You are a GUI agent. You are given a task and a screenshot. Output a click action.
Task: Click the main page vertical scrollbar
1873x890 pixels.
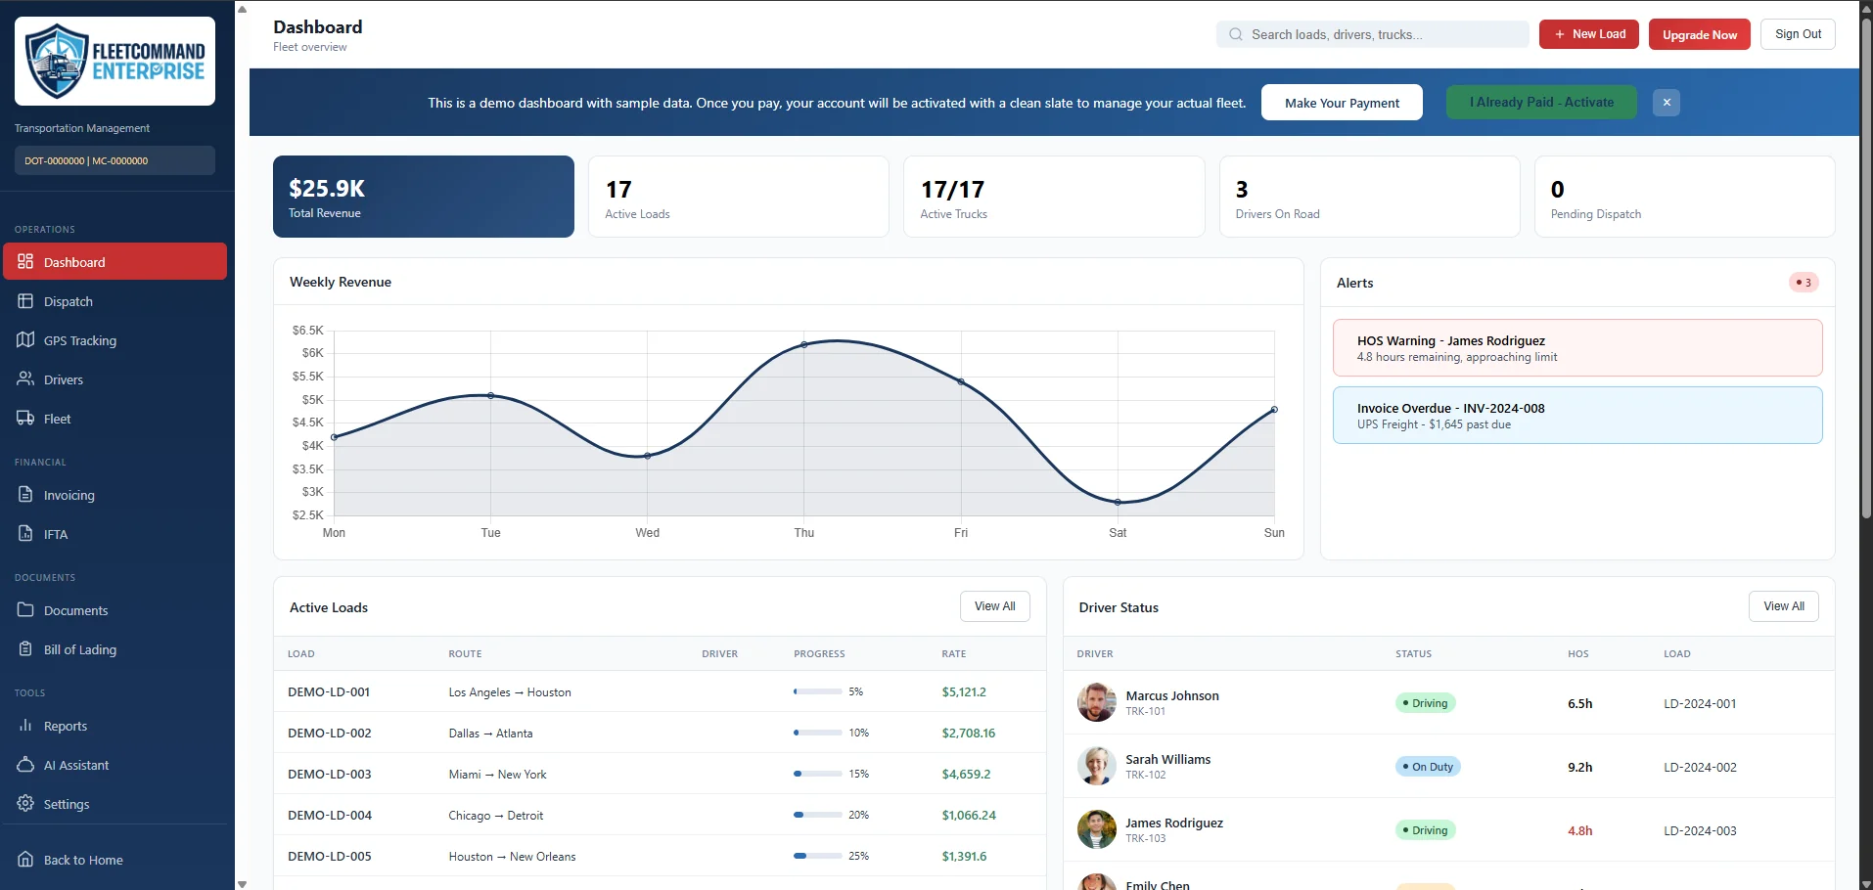point(1865,269)
